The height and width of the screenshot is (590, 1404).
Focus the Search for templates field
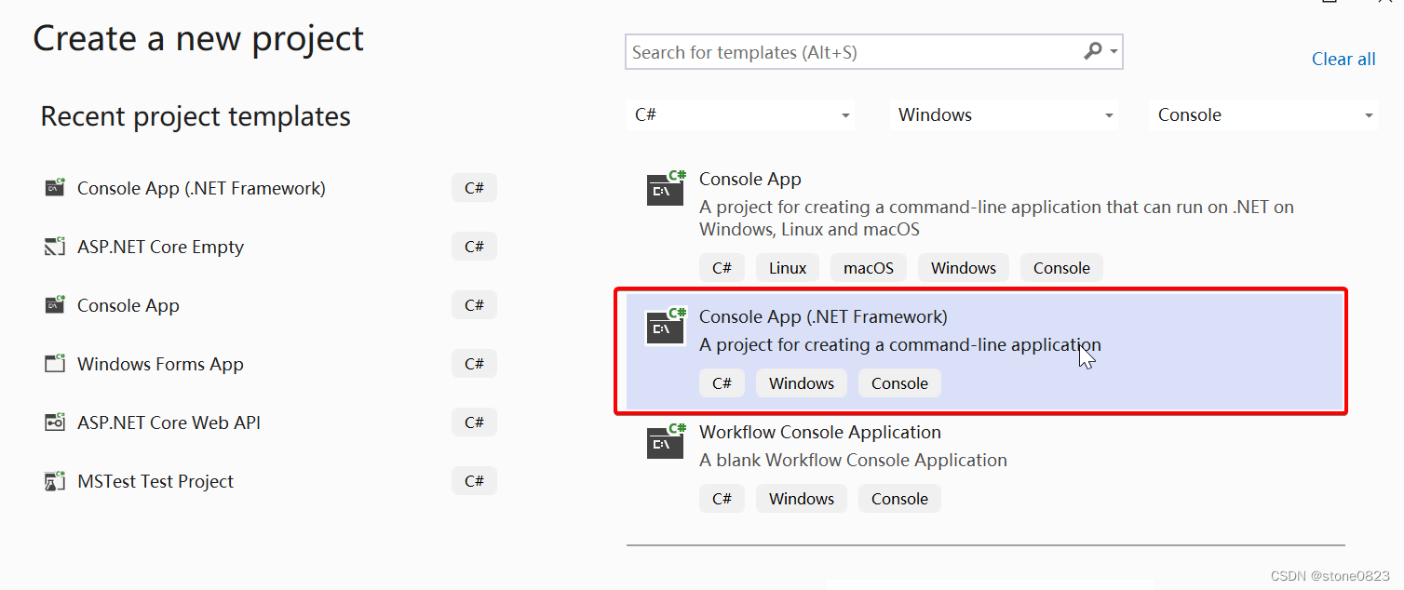(873, 52)
